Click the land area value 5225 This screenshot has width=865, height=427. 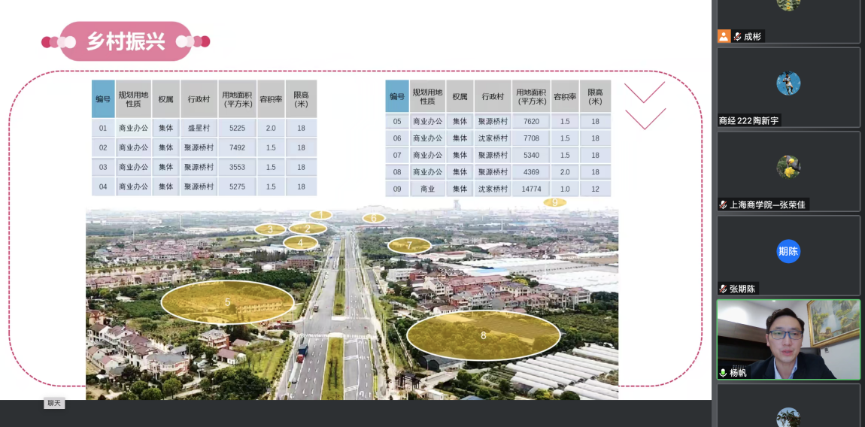(237, 128)
